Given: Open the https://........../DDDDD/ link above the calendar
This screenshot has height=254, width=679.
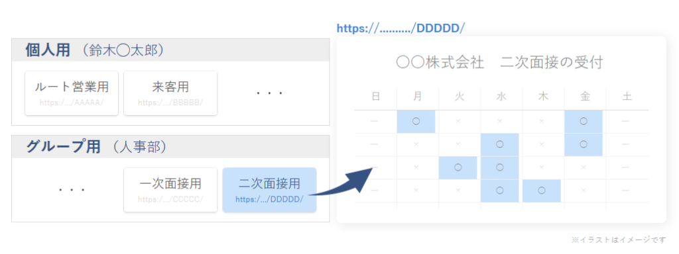Looking at the screenshot, I should pos(401,28).
